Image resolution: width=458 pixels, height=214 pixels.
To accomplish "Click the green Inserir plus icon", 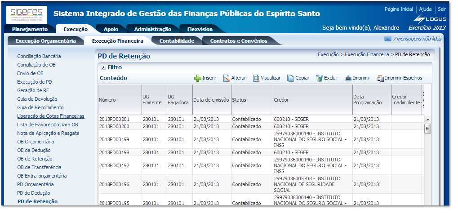I will (x=197, y=78).
